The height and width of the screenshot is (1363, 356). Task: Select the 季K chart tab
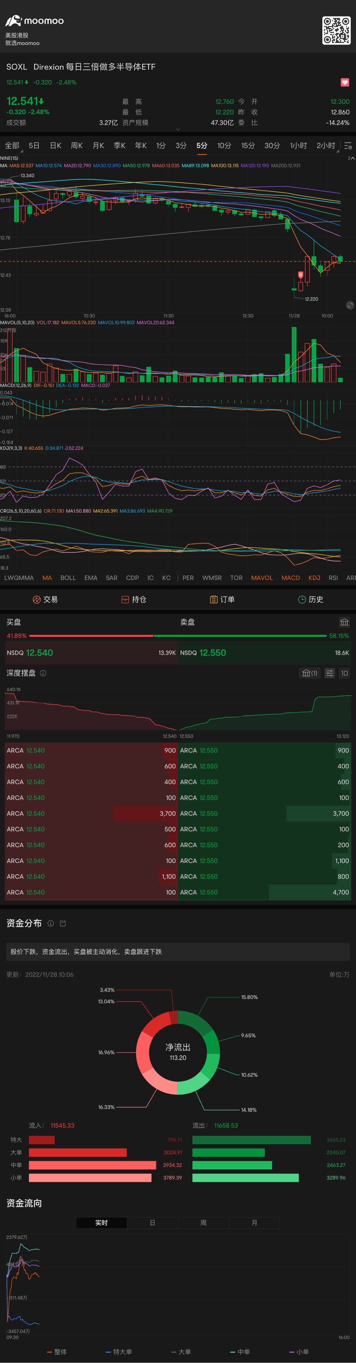pos(120,146)
